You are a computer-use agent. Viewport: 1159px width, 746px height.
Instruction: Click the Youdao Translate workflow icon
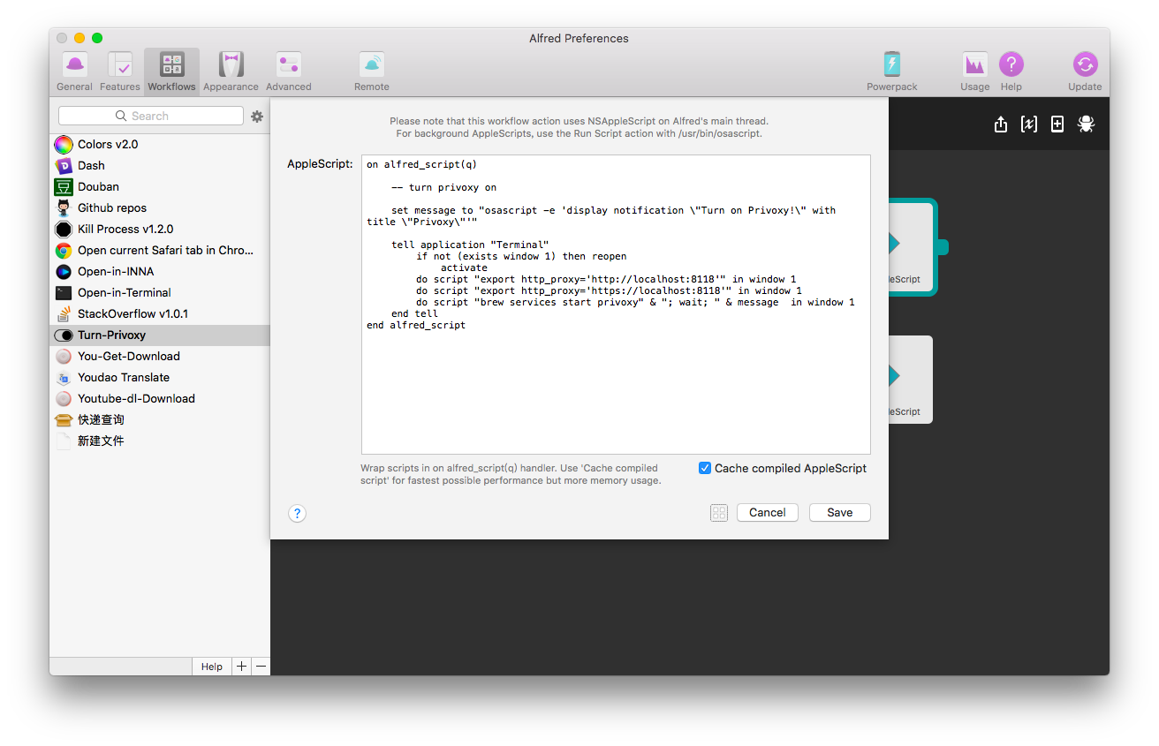(x=64, y=377)
